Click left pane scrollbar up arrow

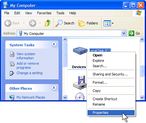65,39
